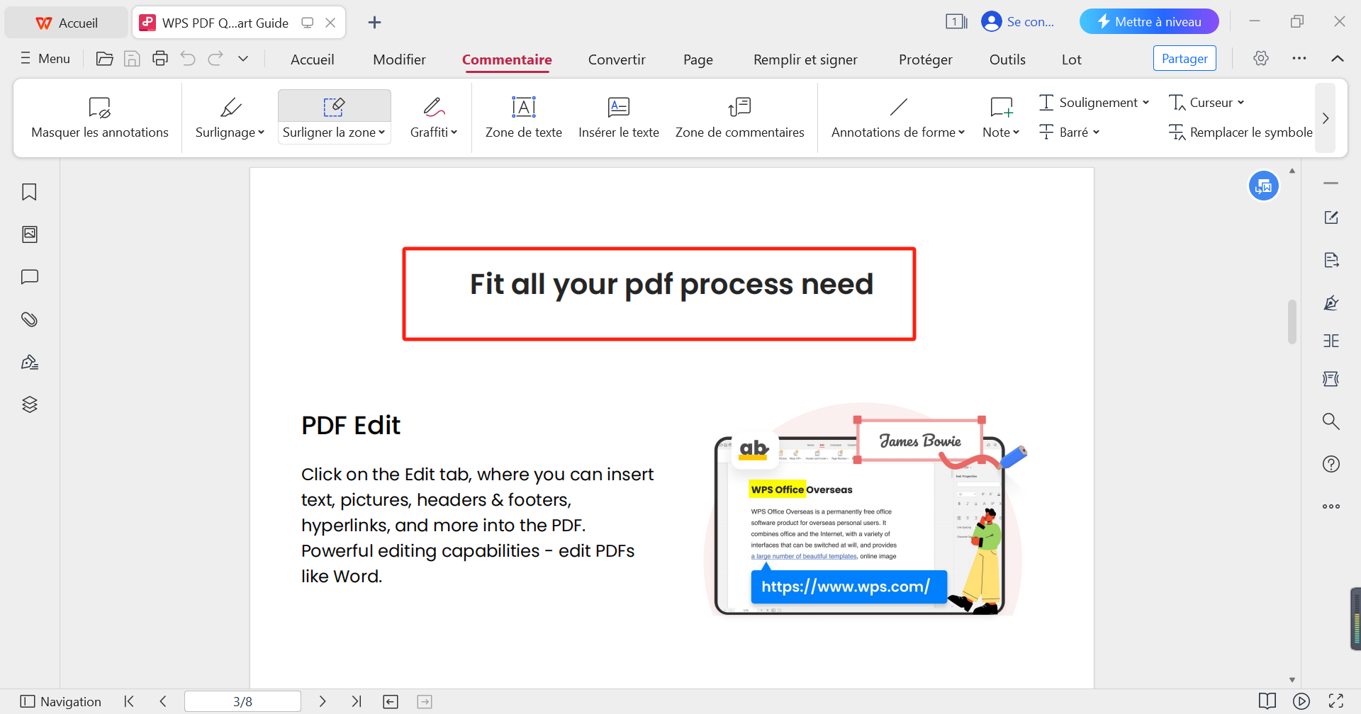Expand Note dropdown arrow
Image resolution: width=1361 pixels, height=714 pixels.
click(1016, 132)
